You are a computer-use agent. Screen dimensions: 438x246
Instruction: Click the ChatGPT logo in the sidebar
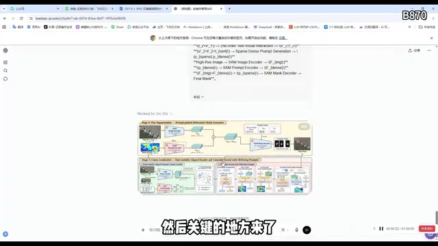tap(5, 51)
